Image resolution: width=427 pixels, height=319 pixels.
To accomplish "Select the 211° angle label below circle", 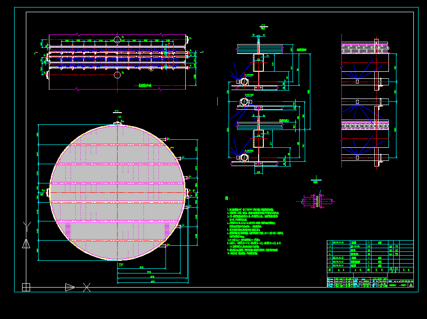I will (x=121, y=265).
